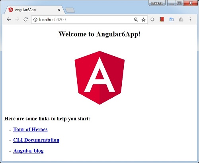Screen dimensions: 199x163
Task: Minimize the Chrome window
Action: (172, 3)
